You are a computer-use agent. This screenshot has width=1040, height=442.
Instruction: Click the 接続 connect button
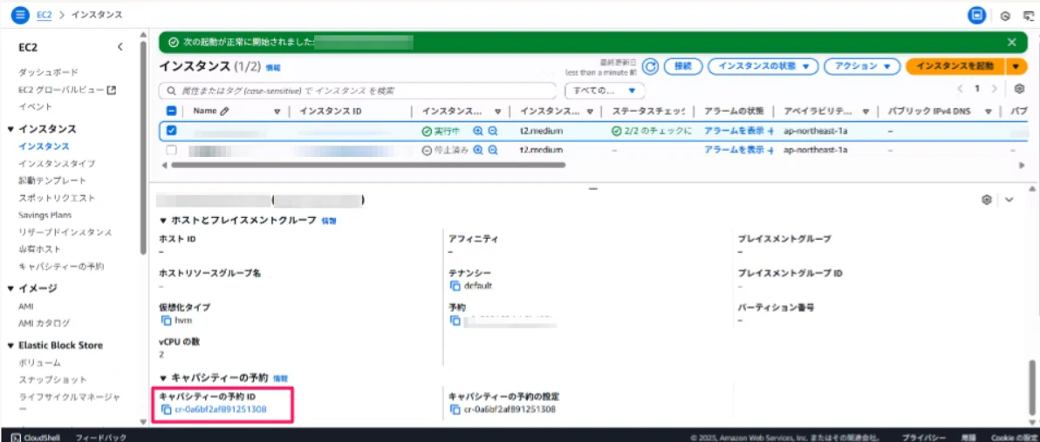[682, 66]
